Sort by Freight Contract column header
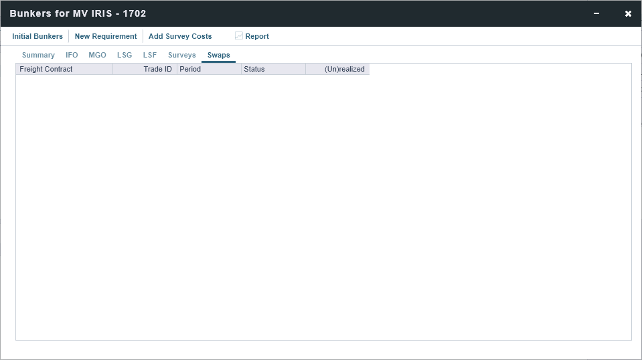 (64, 69)
